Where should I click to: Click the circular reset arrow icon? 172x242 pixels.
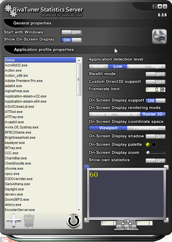[74, 221]
